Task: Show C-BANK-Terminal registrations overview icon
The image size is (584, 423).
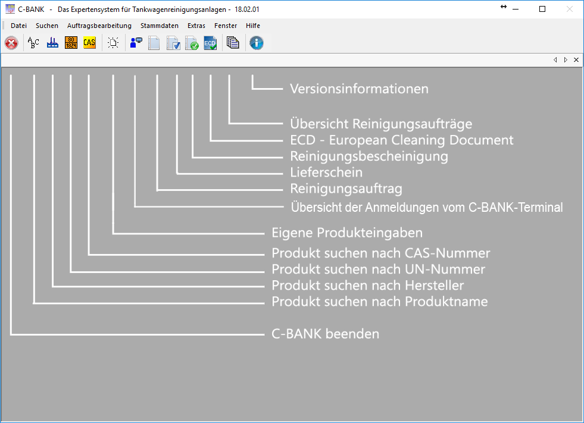Action: coord(136,43)
